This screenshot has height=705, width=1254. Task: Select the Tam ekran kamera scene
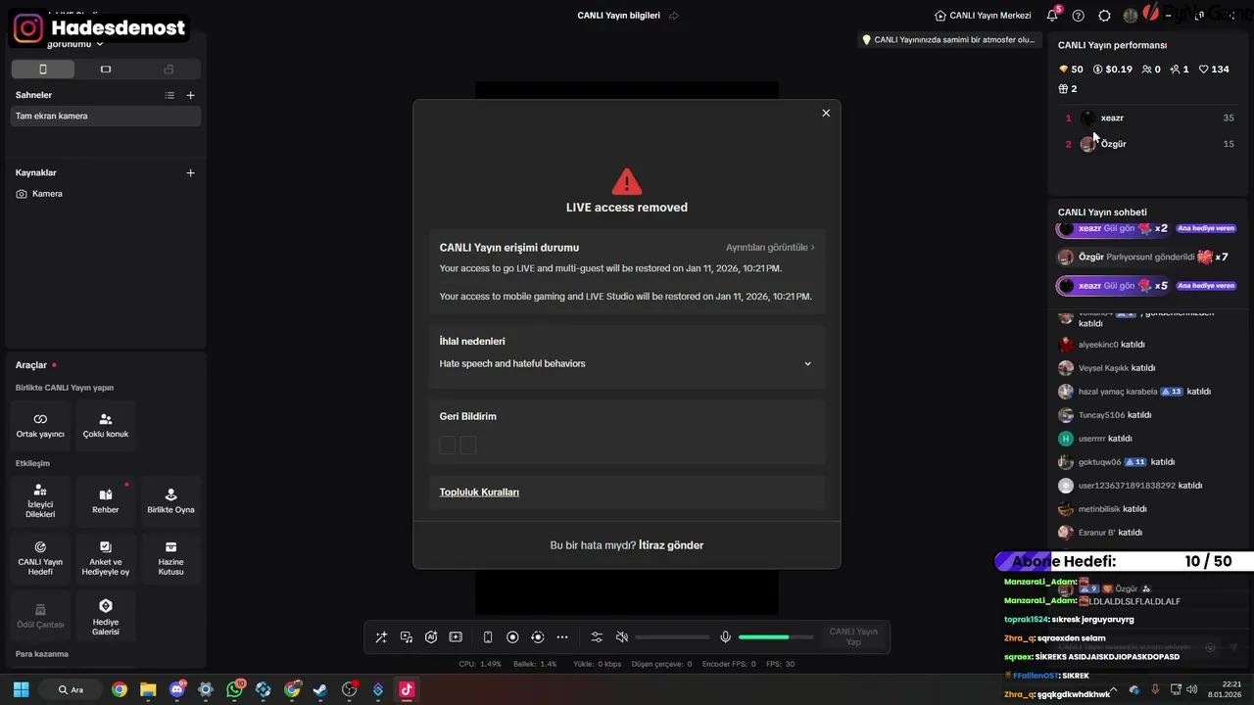tap(106, 116)
